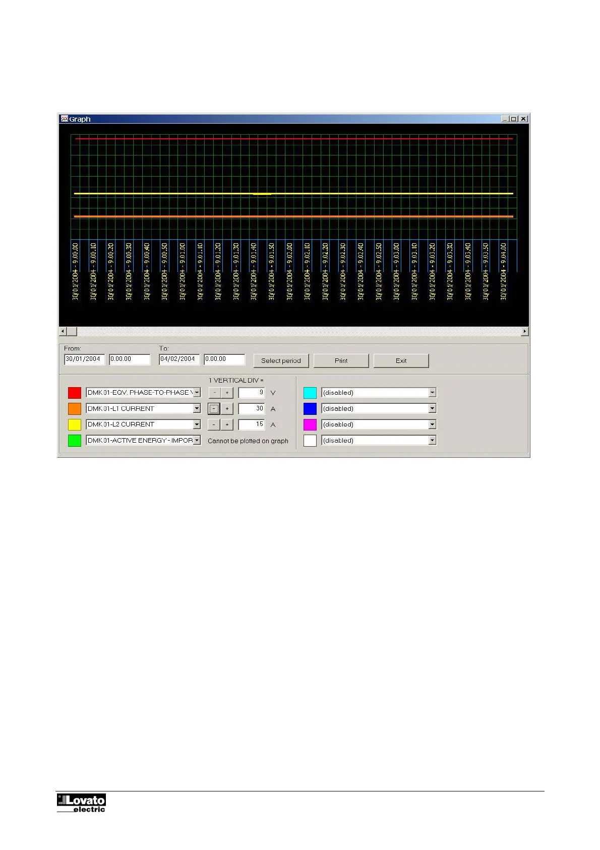Click the Select period button
This screenshot has height=850, width=600.
[281, 360]
